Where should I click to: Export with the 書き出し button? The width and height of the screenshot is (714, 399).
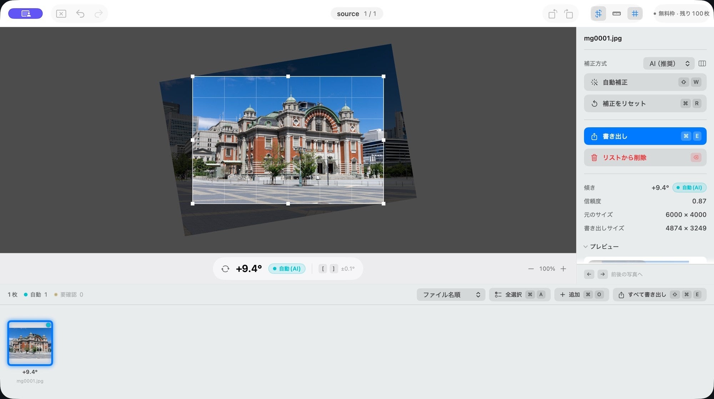click(x=645, y=136)
